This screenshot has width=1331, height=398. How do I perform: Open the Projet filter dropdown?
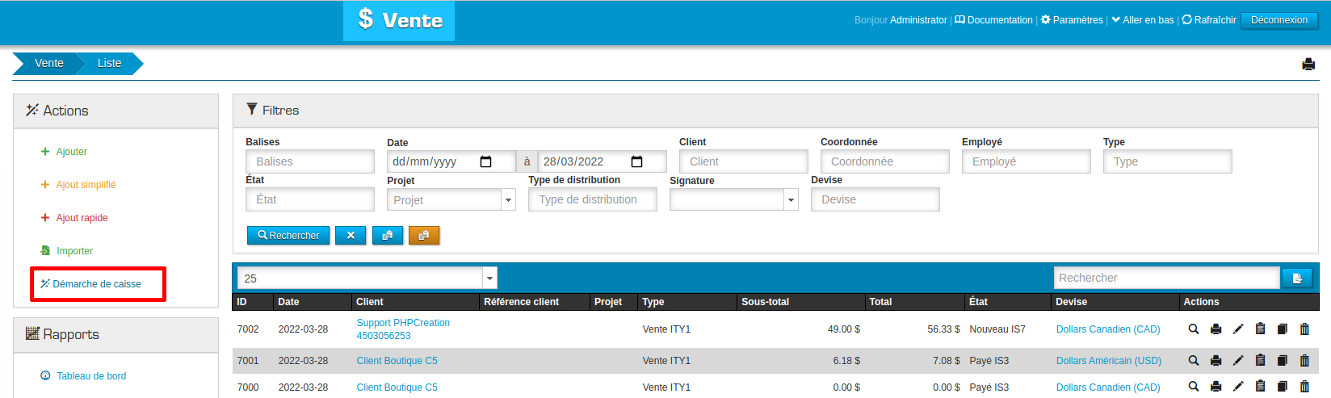(508, 200)
